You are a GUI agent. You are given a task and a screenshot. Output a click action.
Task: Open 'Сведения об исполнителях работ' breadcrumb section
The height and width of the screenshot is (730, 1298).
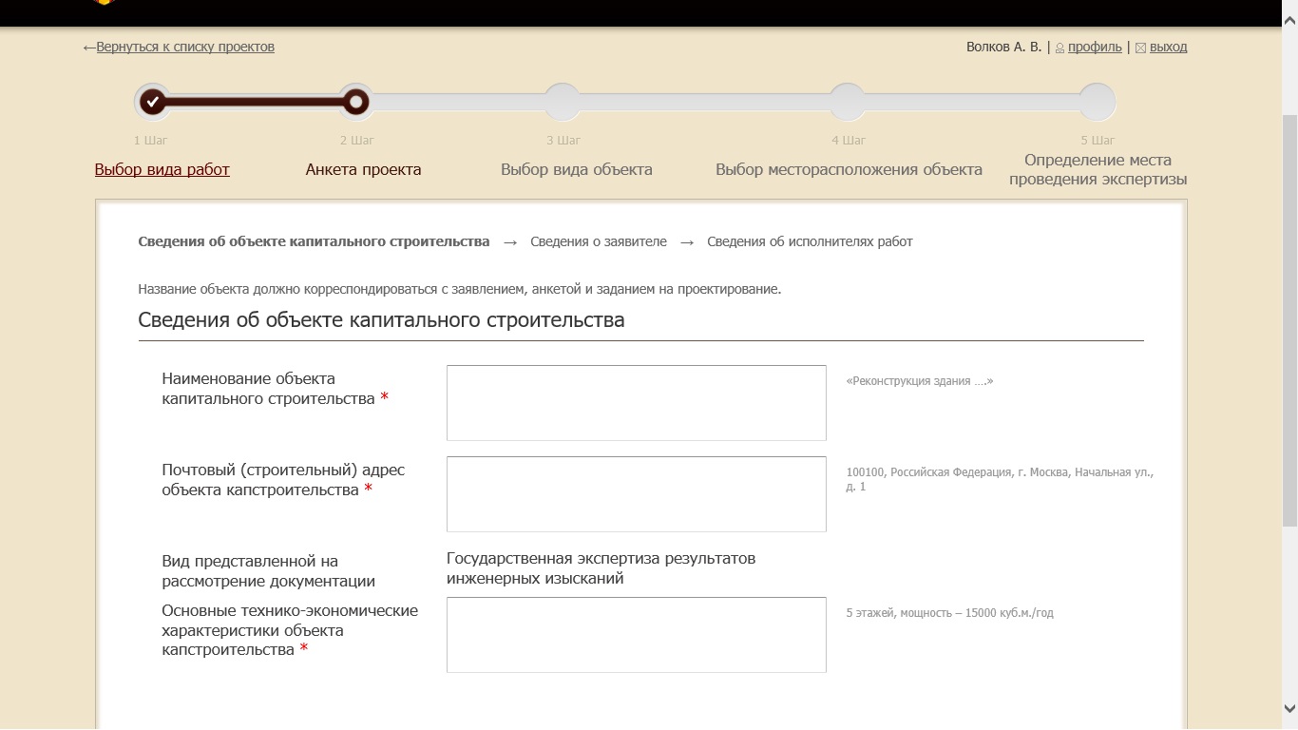pyautogui.click(x=810, y=241)
